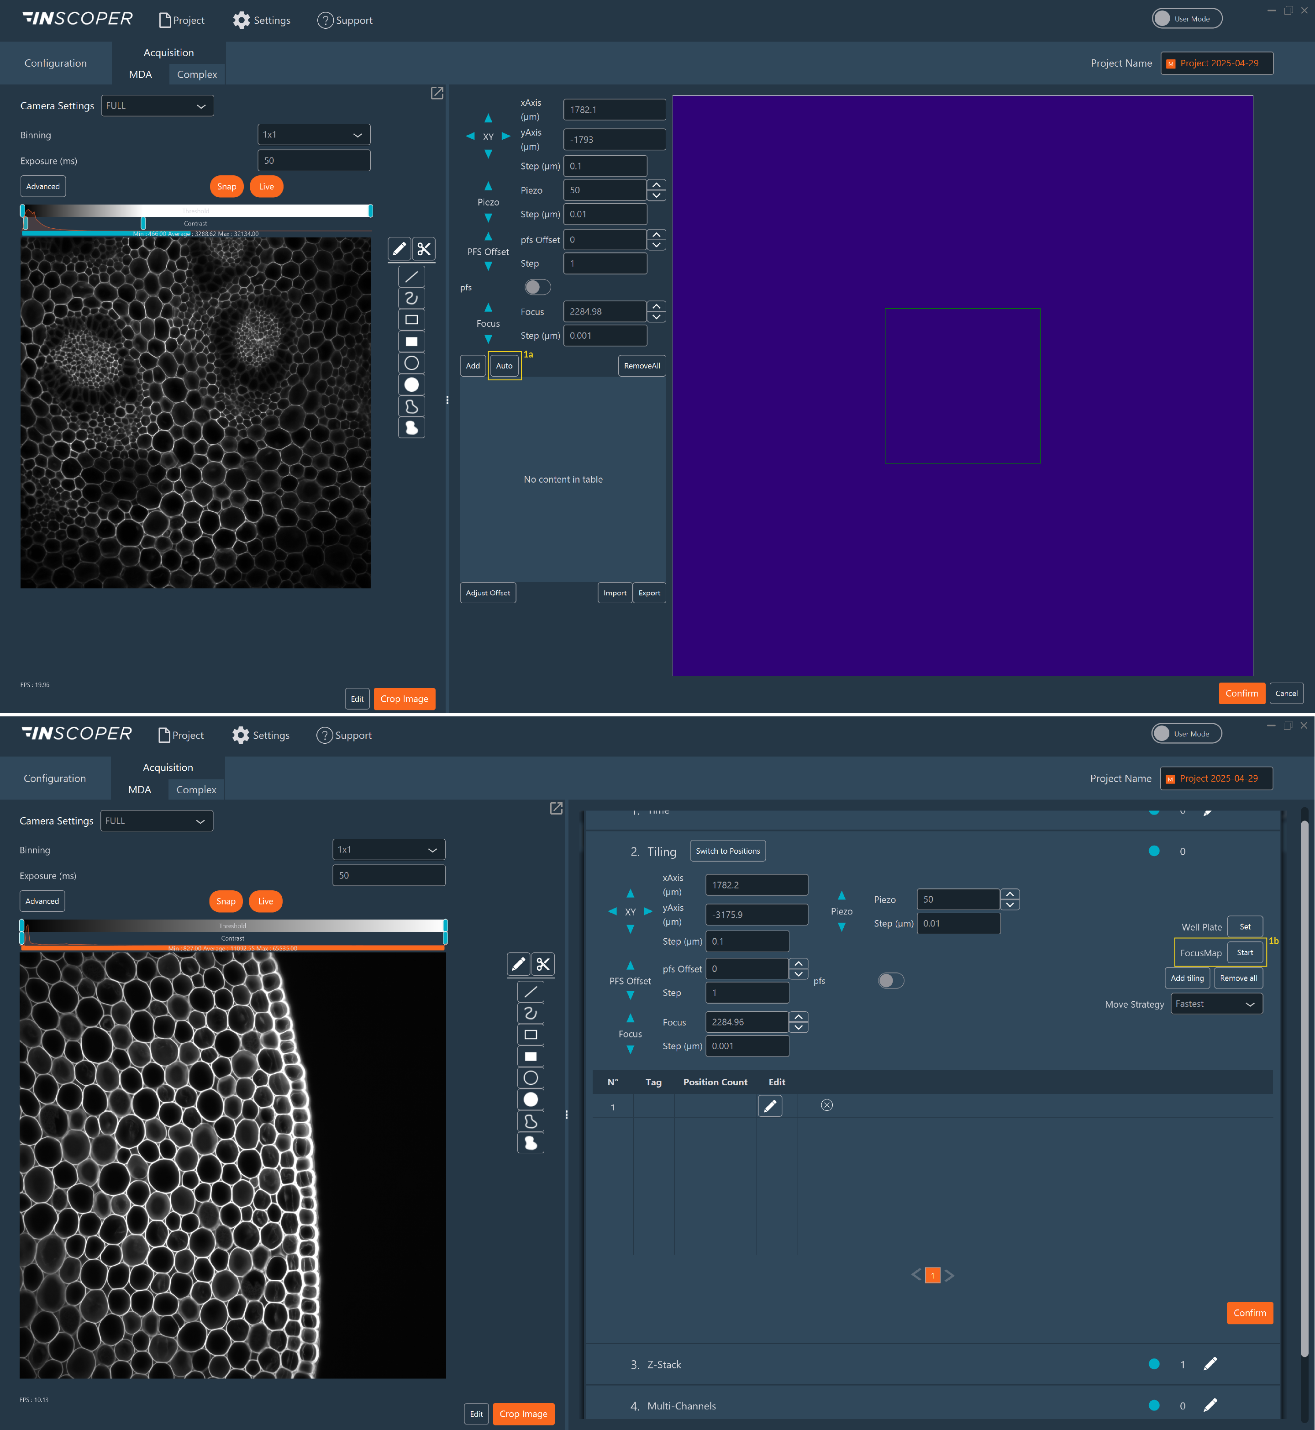Go to next page arrow beside page 1

(949, 1275)
